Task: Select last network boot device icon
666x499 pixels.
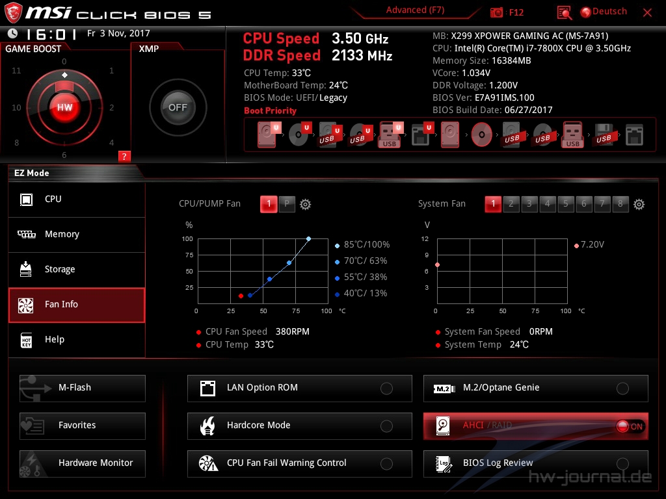Action: coord(634,135)
